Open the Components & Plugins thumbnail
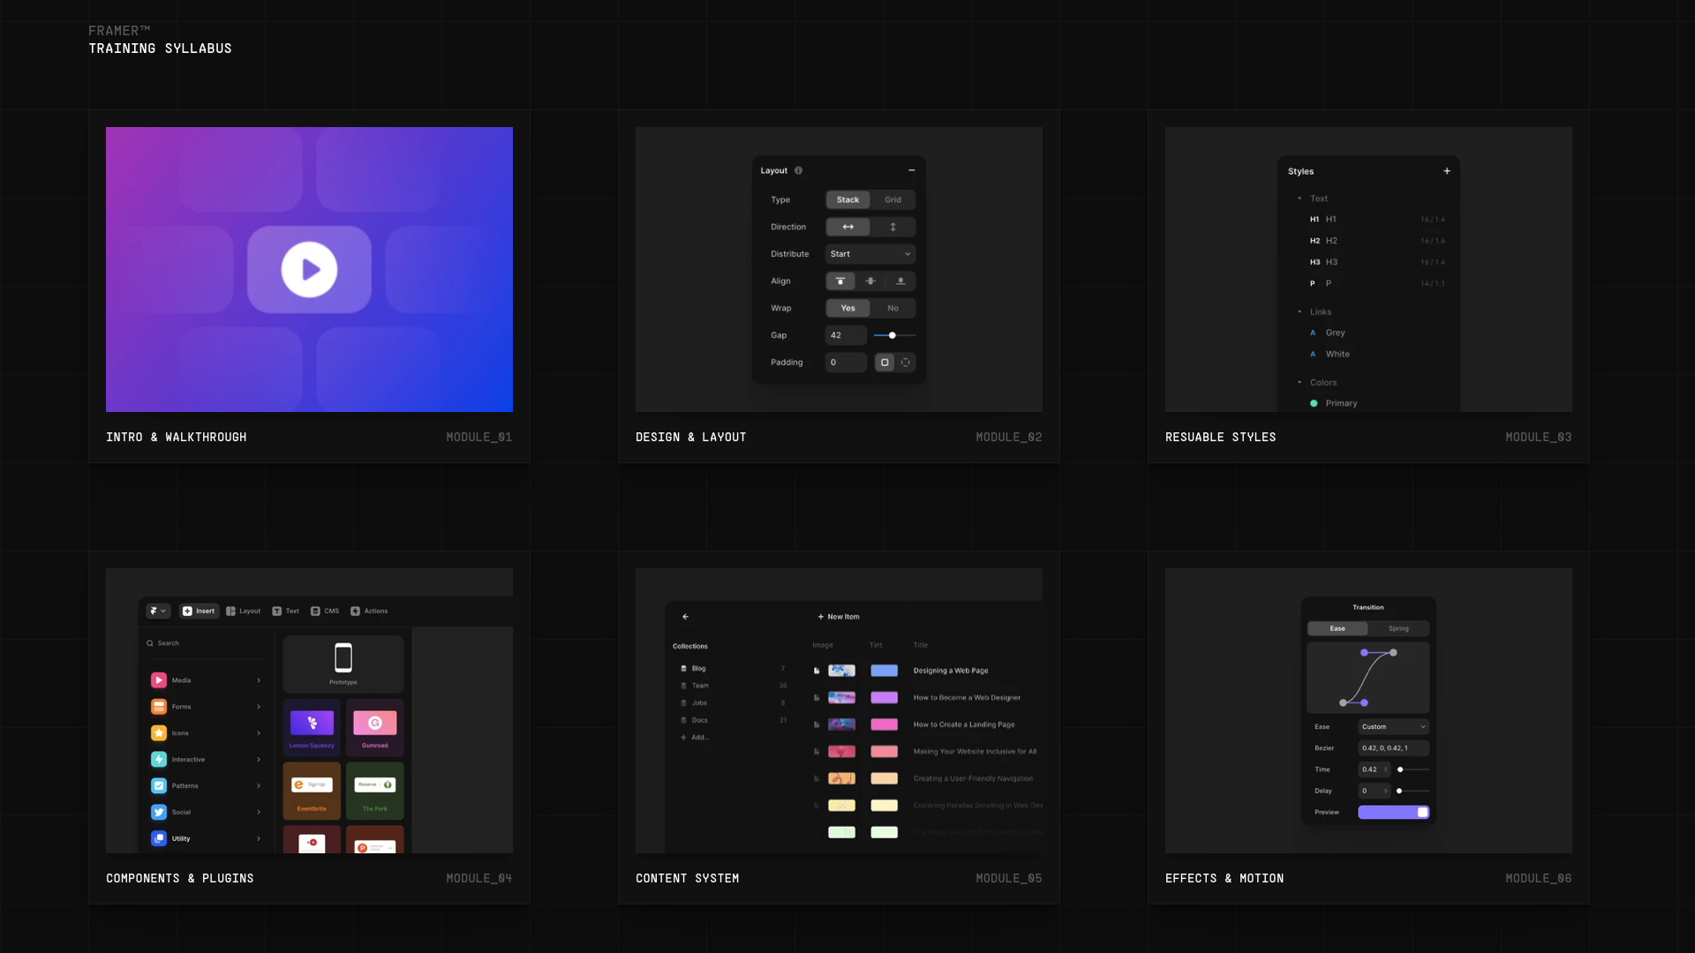This screenshot has height=953, width=1695. pyautogui.click(x=309, y=710)
